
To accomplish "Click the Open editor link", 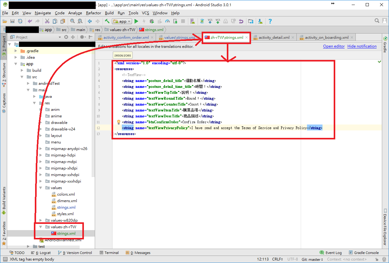I will point(334,46).
